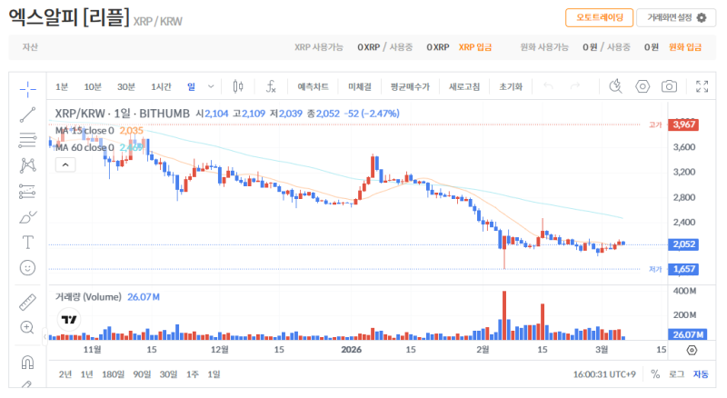Screen dimensions: 727x398
Task: Select the 1시간 interval
Action: pyautogui.click(x=161, y=86)
